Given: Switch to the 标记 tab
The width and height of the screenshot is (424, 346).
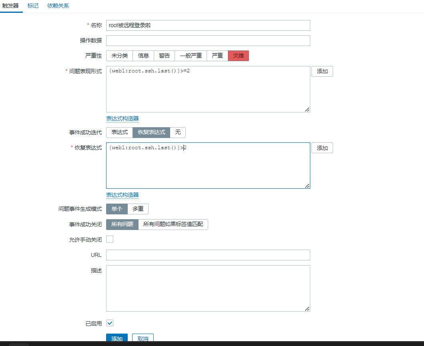Looking at the screenshot, I should coord(33,6).
